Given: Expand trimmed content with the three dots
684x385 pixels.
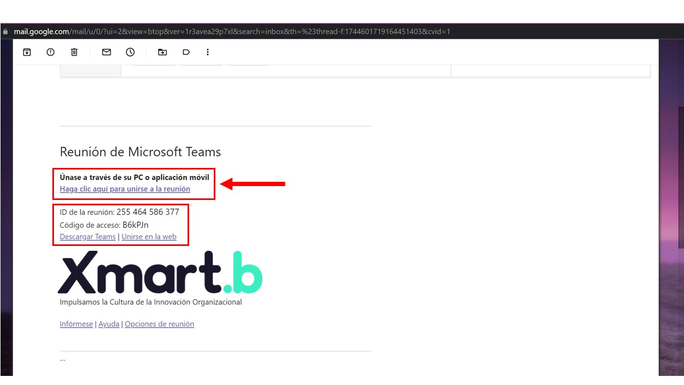Looking at the screenshot, I should [x=63, y=359].
